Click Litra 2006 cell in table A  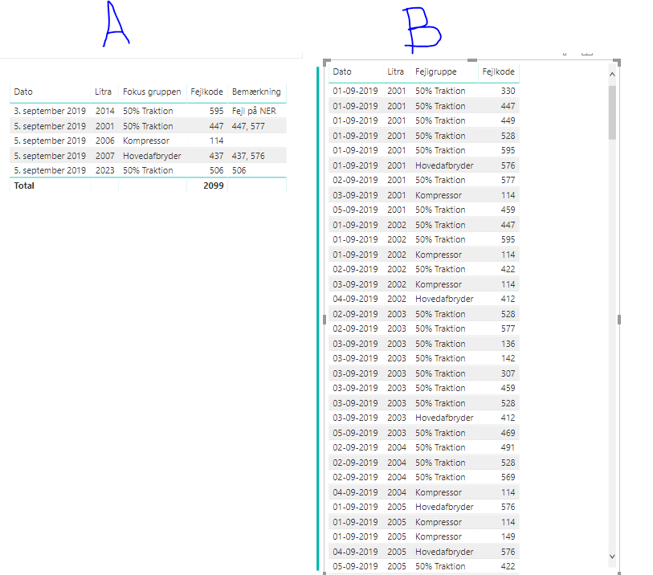coord(105,141)
